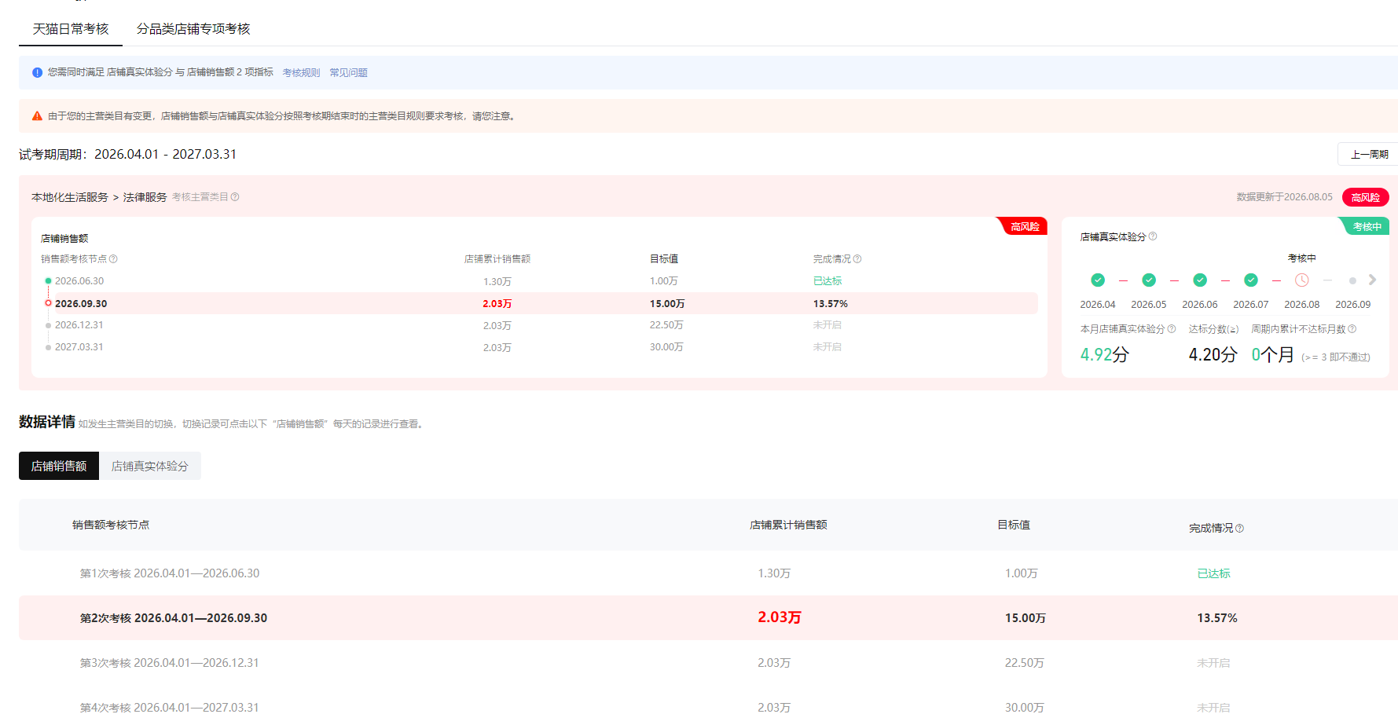Select the 2026.09.30 sales node
Screen dimensions: 1398x725
tap(81, 303)
